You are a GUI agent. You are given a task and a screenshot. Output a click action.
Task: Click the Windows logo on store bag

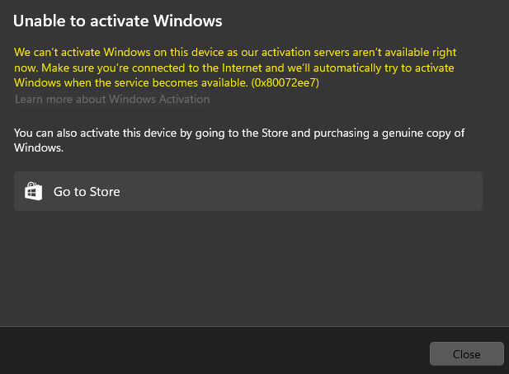pos(33,194)
